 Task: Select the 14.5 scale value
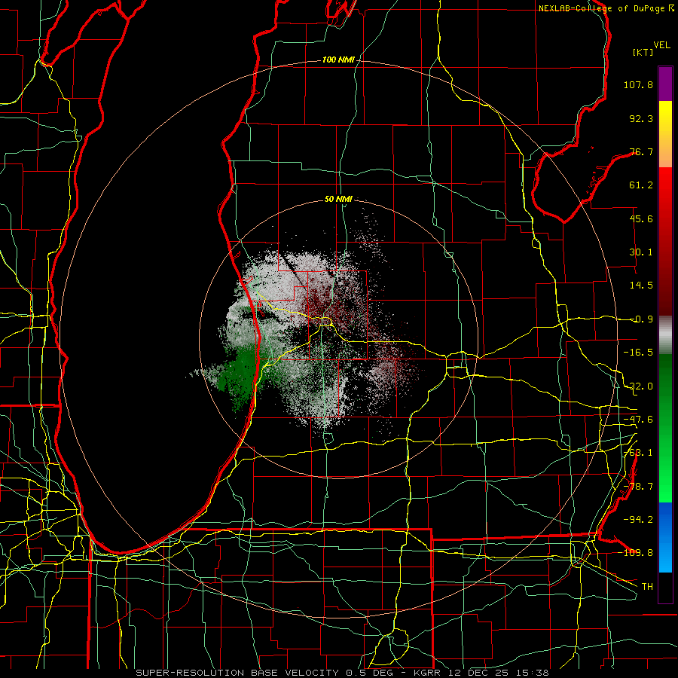click(641, 286)
